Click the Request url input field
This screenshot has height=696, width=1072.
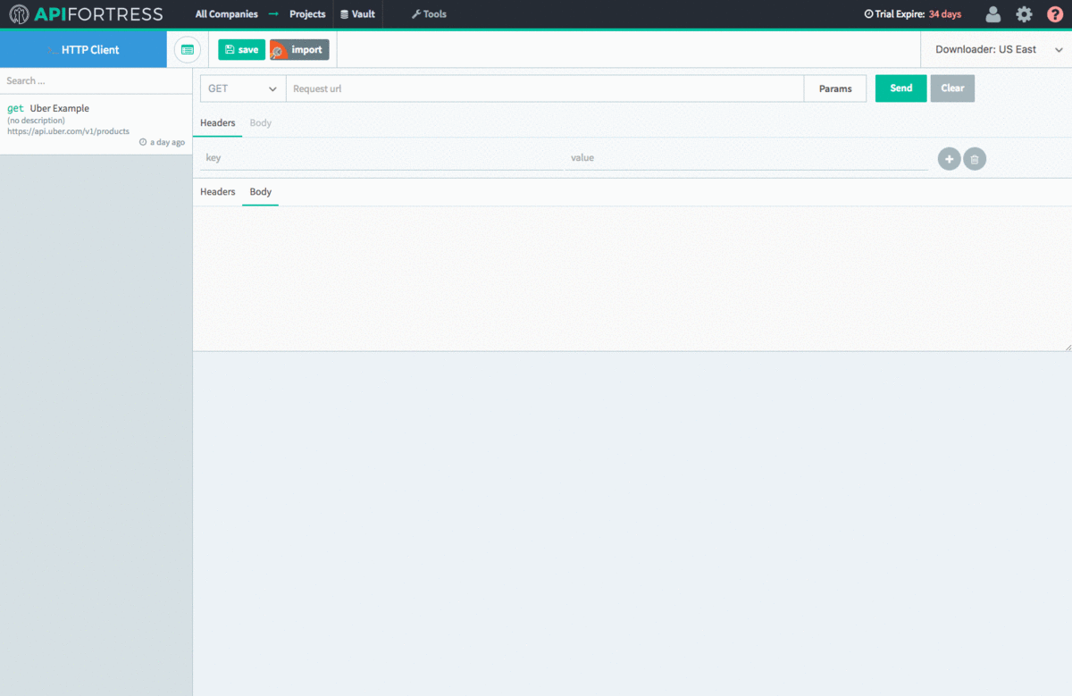(545, 88)
